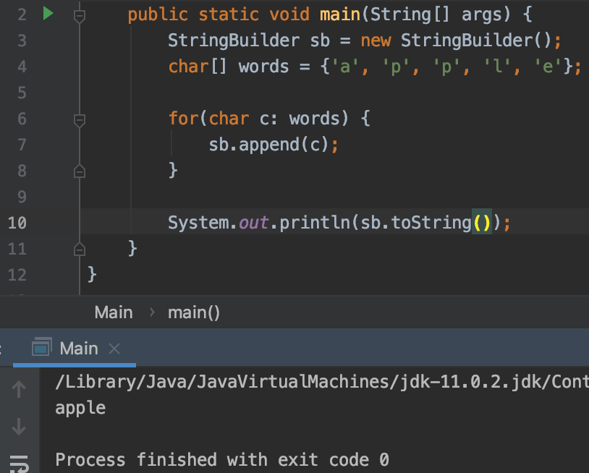This screenshot has width=589, height=473.
Task: Click the fold end marker on line 11
Action: [x=80, y=250]
